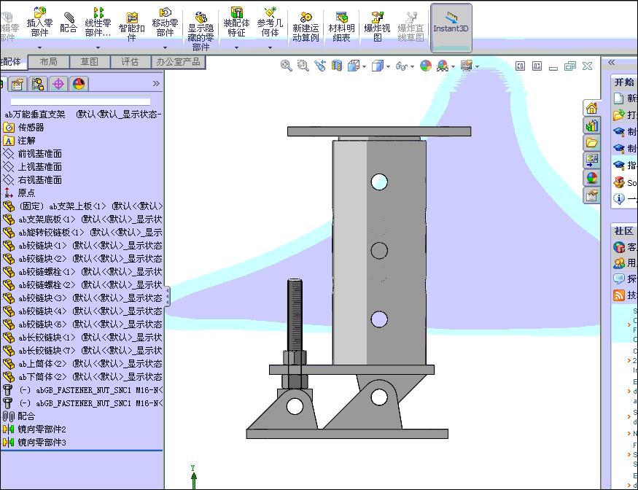Screen dimensions: 638x490
Task: Switch to the 办公室产品 tab
Action: (x=178, y=62)
